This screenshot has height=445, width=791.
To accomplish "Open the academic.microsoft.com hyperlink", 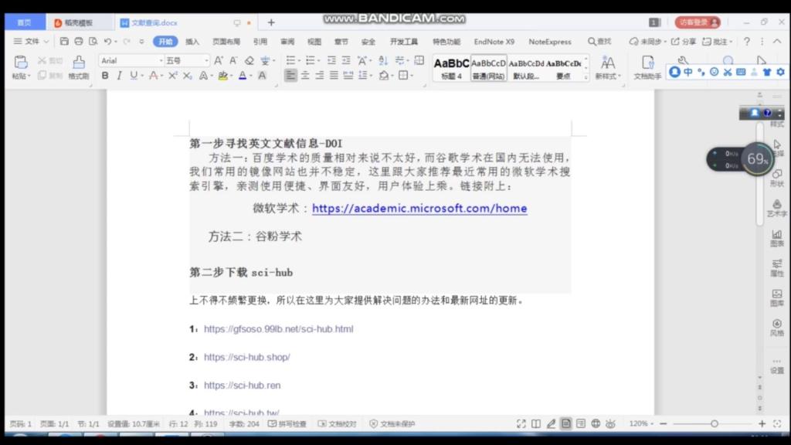I will [419, 209].
